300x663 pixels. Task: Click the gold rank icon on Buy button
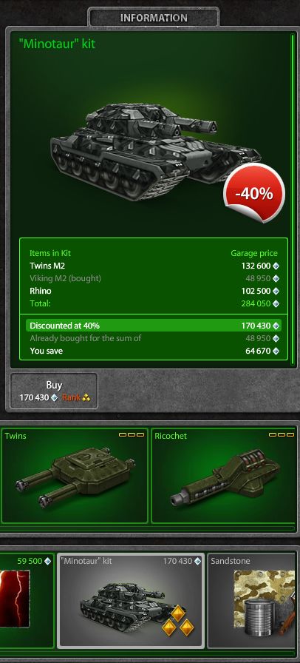click(x=86, y=398)
